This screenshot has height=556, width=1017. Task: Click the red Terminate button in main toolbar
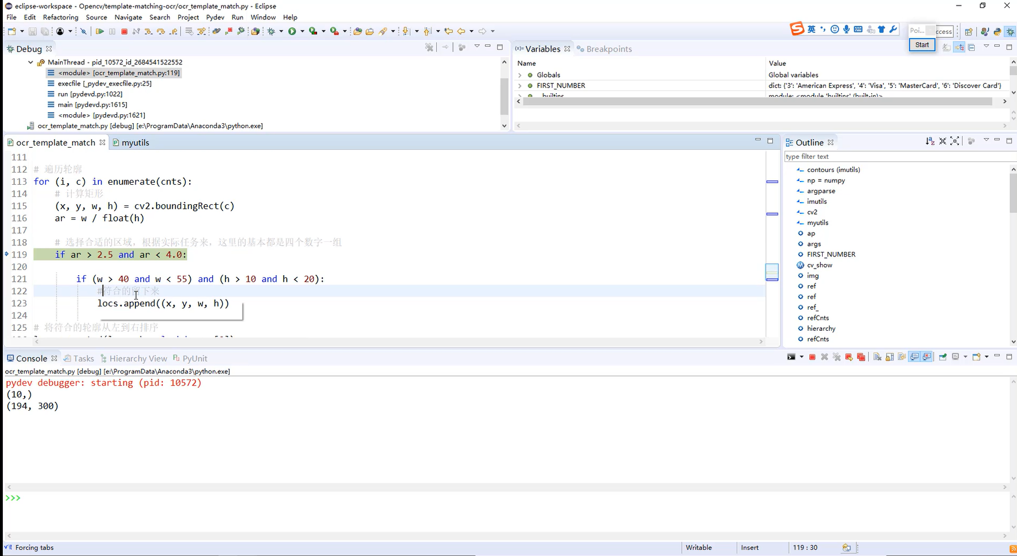[124, 32]
